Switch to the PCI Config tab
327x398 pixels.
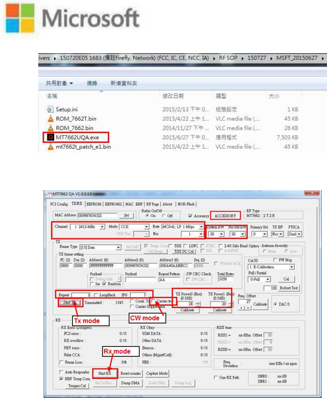(59, 204)
